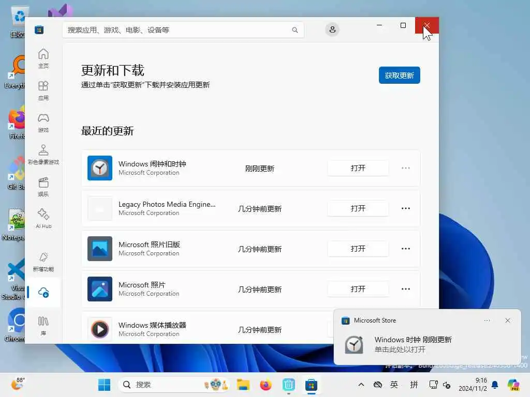Click the clock icon in the notification toast
The height and width of the screenshot is (397, 530).
(354, 345)
